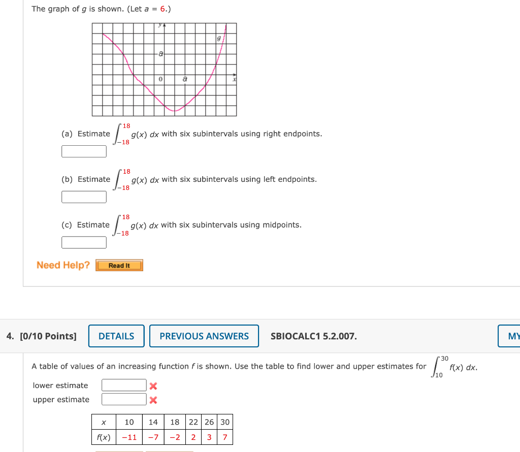The height and width of the screenshot is (452, 520).
Task: Click the red X beside upper estimate
Action: (154, 399)
